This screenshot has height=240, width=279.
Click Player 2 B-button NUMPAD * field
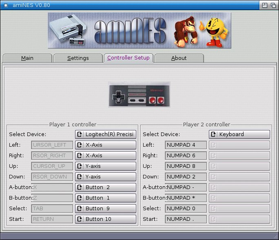[x=186, y=198]
